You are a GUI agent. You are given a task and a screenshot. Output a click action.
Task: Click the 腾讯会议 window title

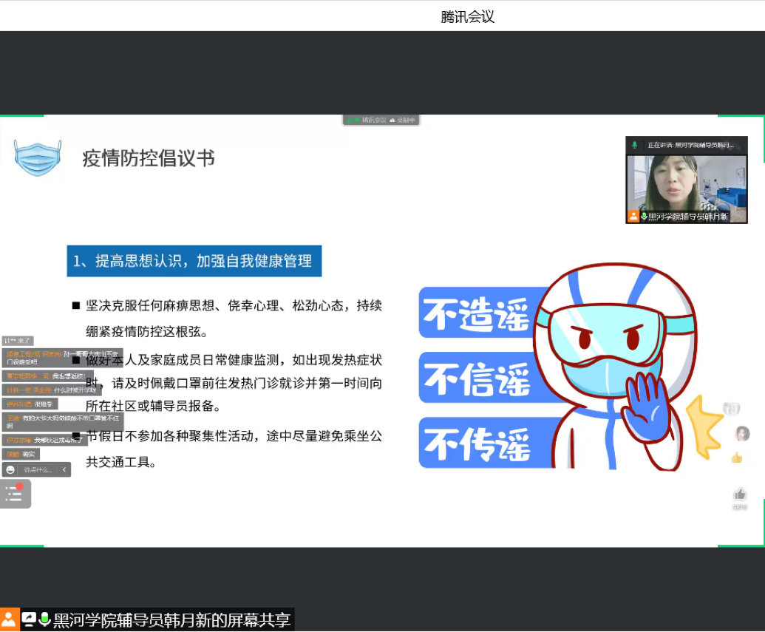[467, 17]
